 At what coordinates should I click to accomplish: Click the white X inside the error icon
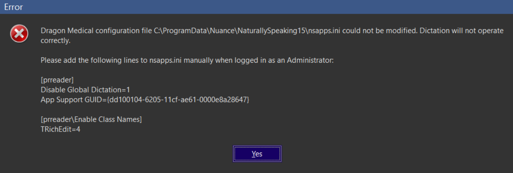coord(19,33)
